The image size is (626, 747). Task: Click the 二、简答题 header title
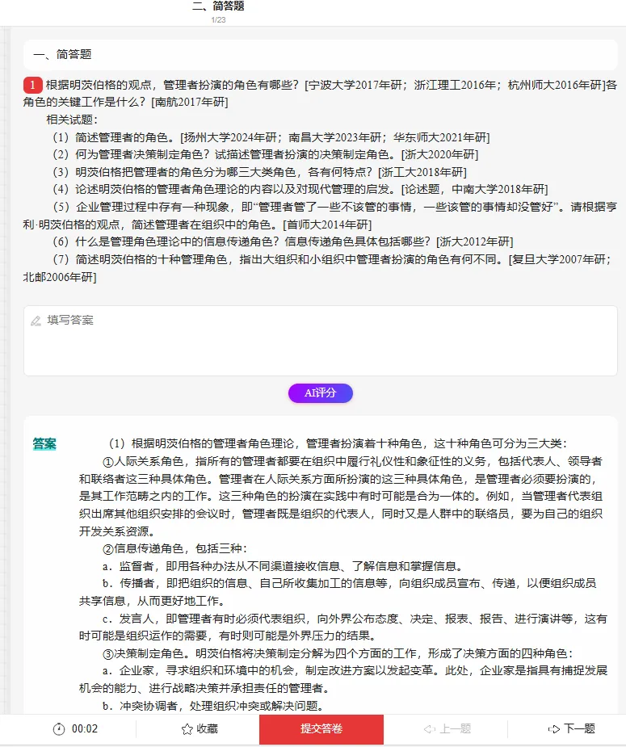pyautogui.click(x=218, y=6)
